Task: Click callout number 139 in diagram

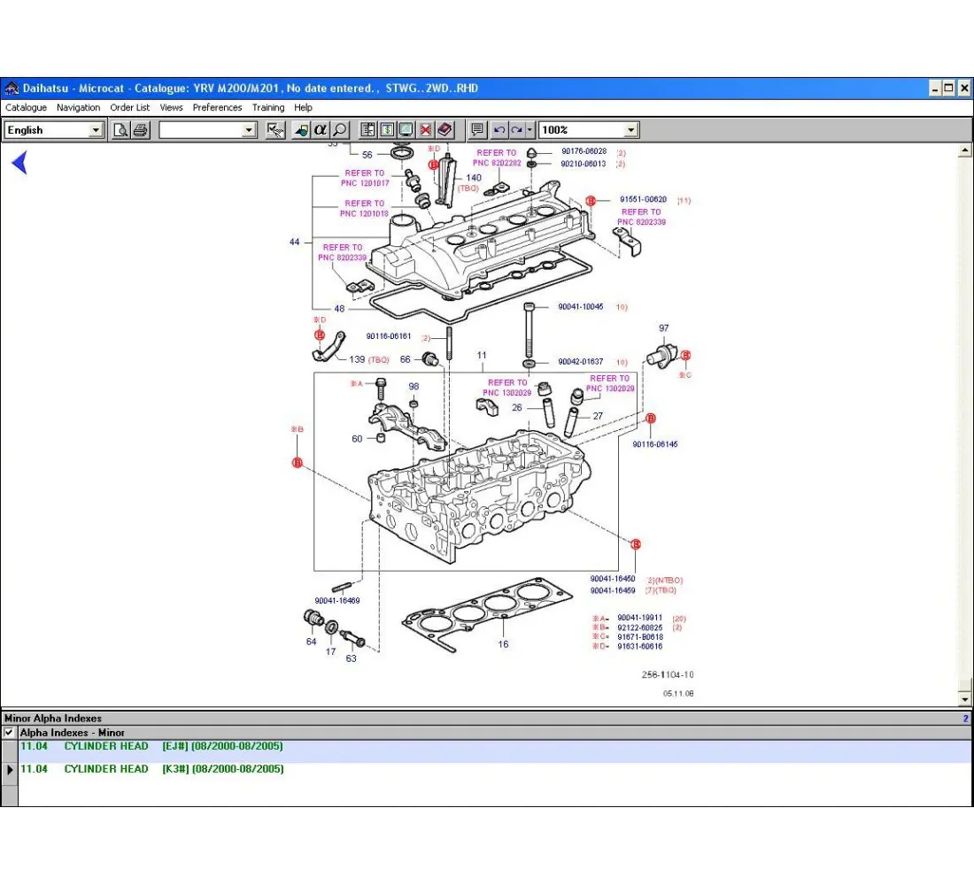Action: 357,359
